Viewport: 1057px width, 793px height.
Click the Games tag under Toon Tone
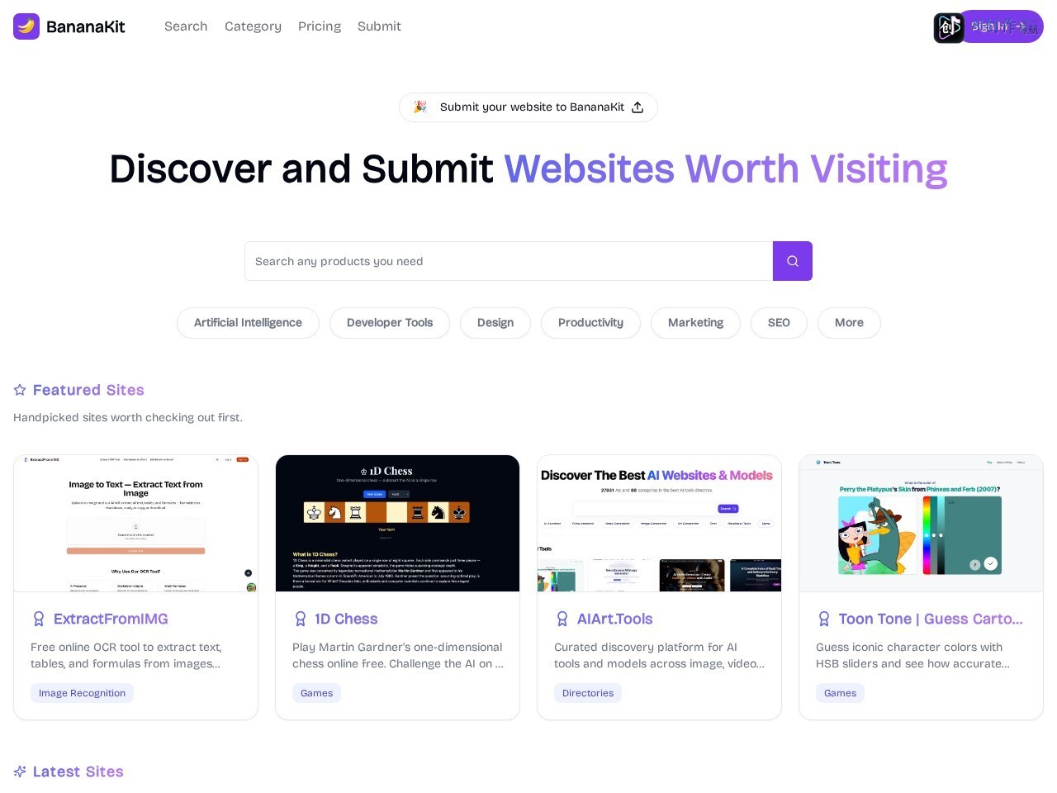click(x=840, y=693)
